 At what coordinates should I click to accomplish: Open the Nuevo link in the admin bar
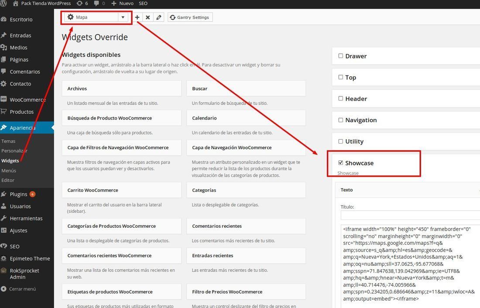126,3
